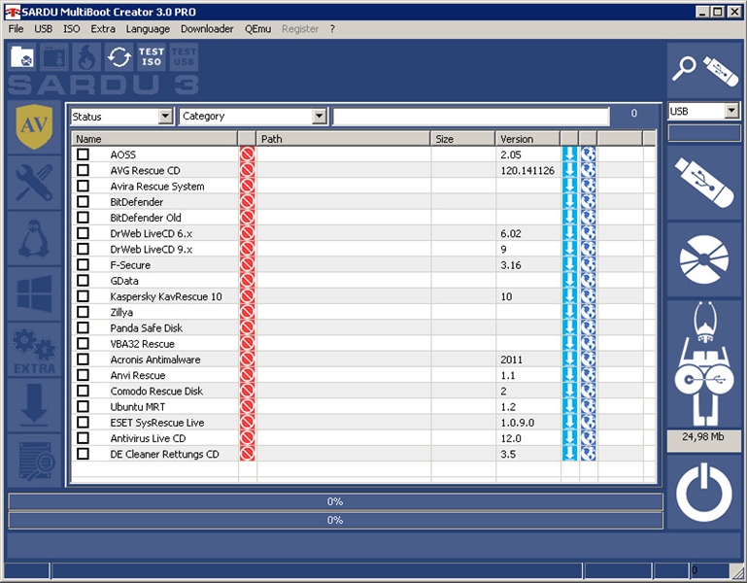Click version 120.141126 cell
Screen dimensions: 747x583
(x=527, y=170)
